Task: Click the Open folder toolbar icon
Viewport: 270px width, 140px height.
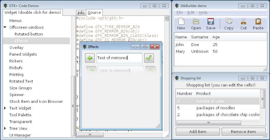Action: 196,22
